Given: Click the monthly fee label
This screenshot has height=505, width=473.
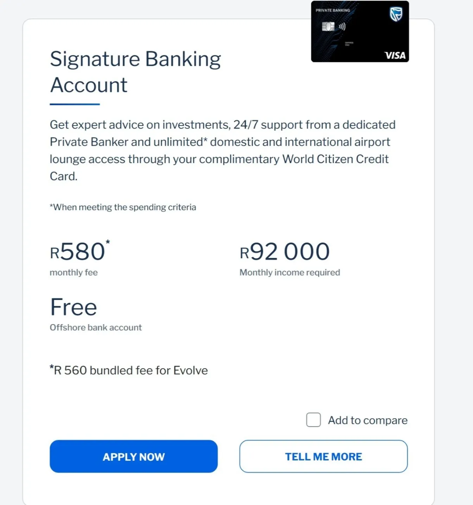Looking at the screenshot, I should [x=74, y=272].
